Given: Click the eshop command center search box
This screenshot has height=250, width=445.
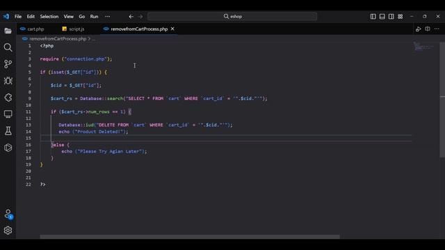Looking at the screenshot, I should pyautogui.click(x=232, y=17).
